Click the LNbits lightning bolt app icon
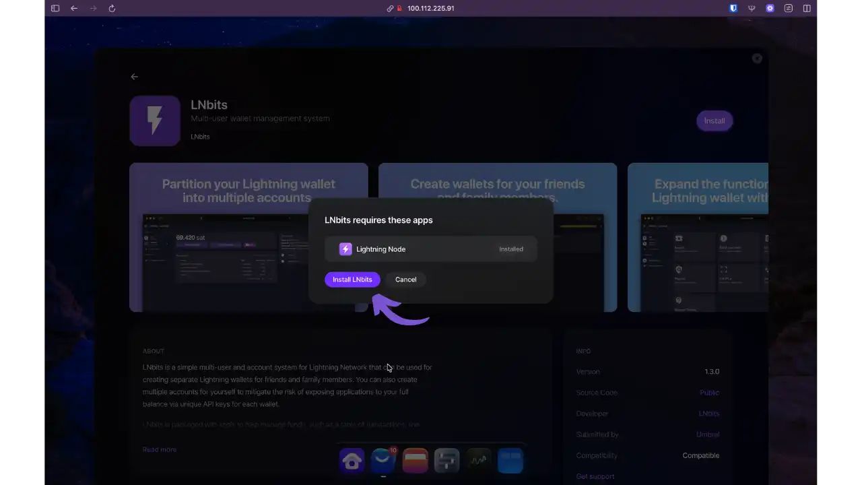The height and width of the screenshot is (485, 862). (155, 121)
